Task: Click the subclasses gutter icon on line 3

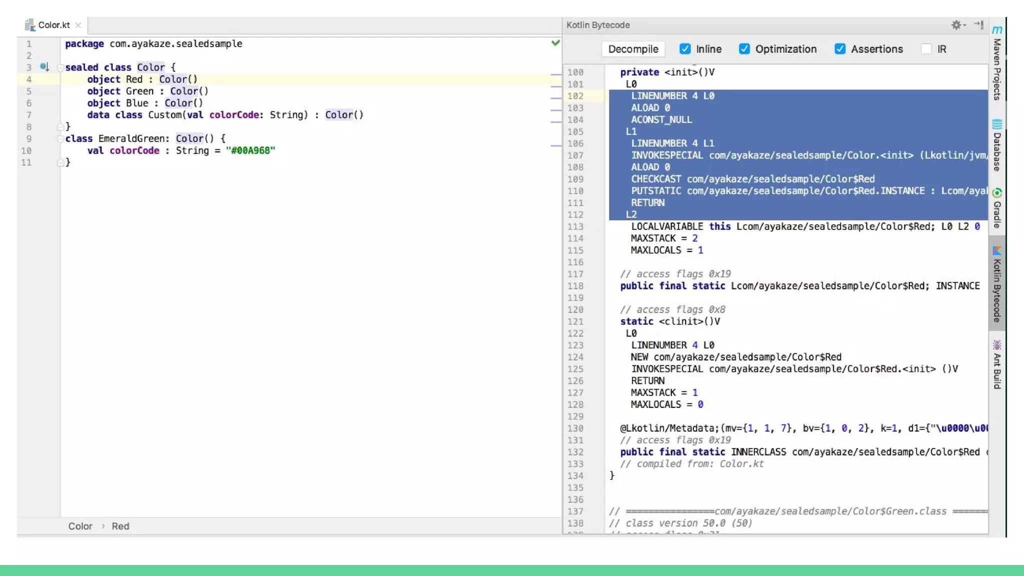Action: [x=44, y=66]
